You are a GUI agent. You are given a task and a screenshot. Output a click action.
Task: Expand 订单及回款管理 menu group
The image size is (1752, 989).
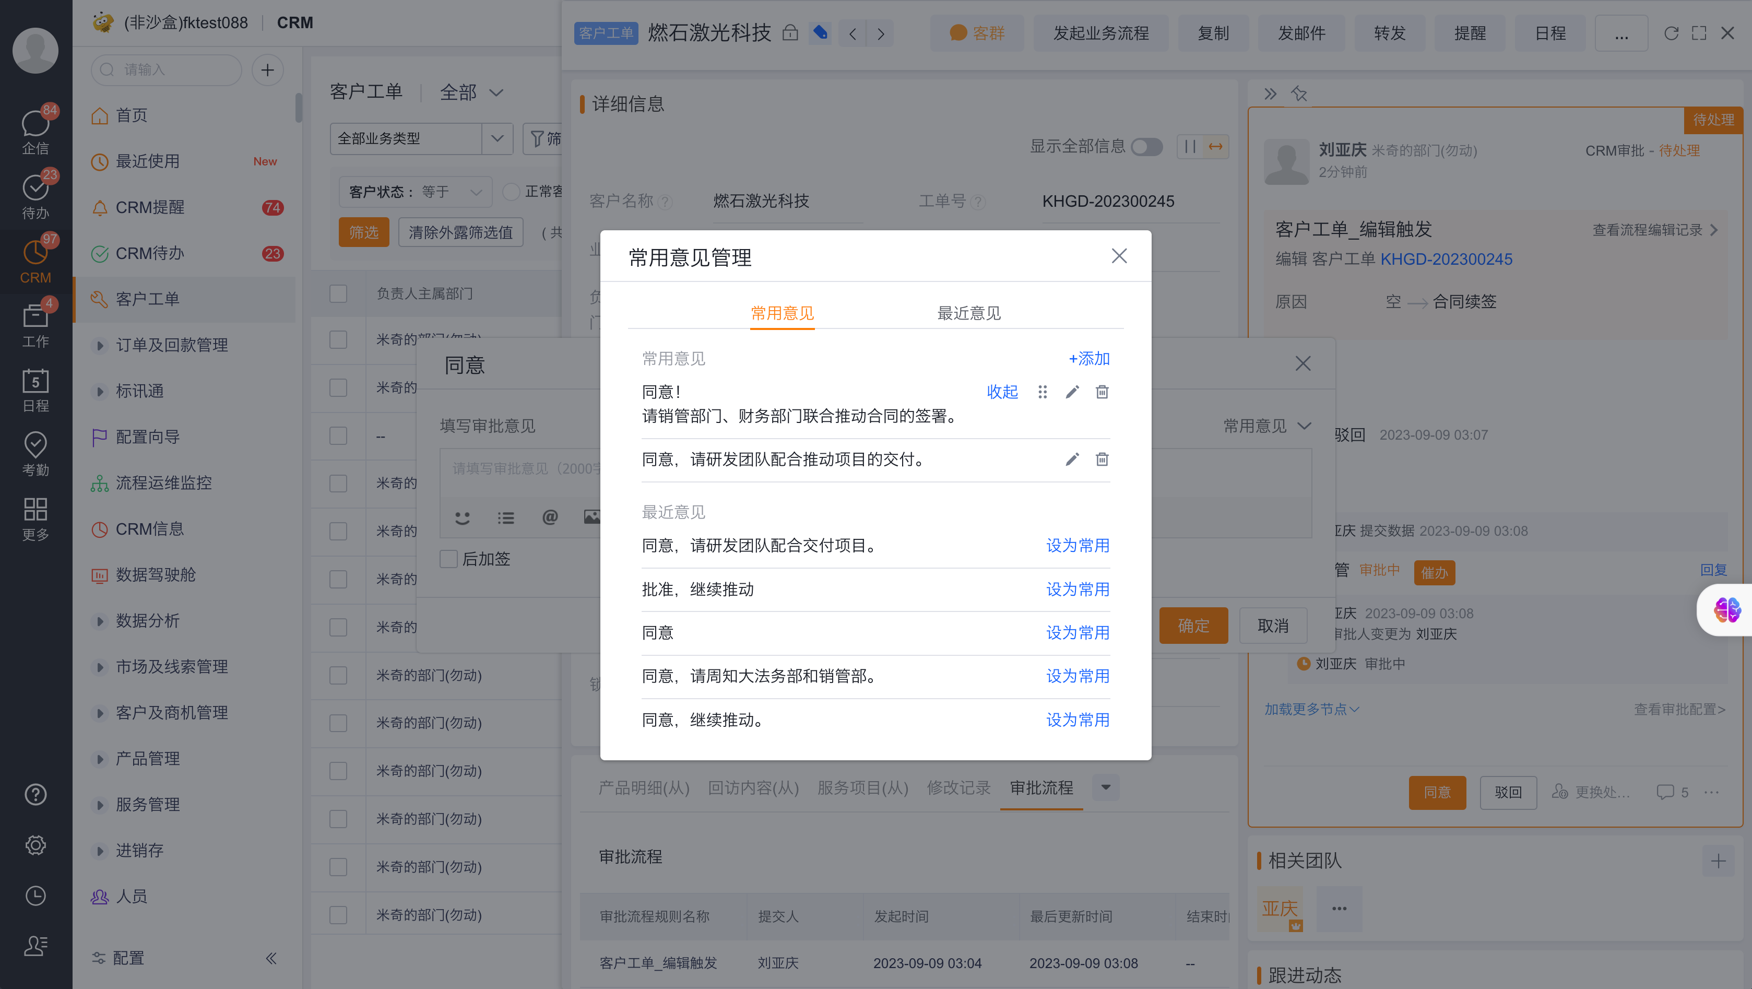tap(100, 345)
